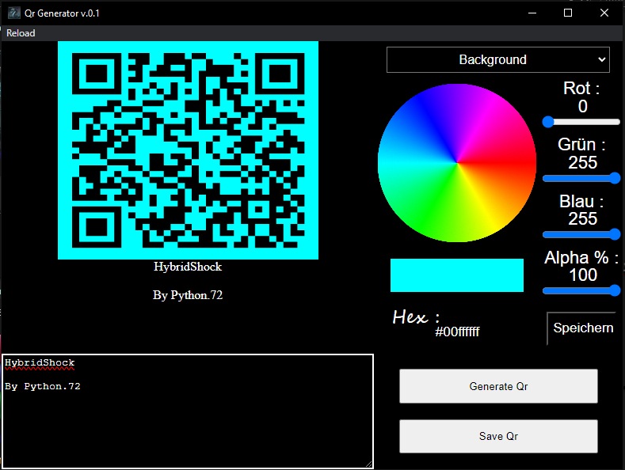This screenshot has width=625, height=470.
Task: Close the Qr Generator window
Action: click(604, 13)
